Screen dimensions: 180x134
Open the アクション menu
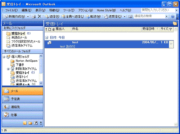(86, 10)
